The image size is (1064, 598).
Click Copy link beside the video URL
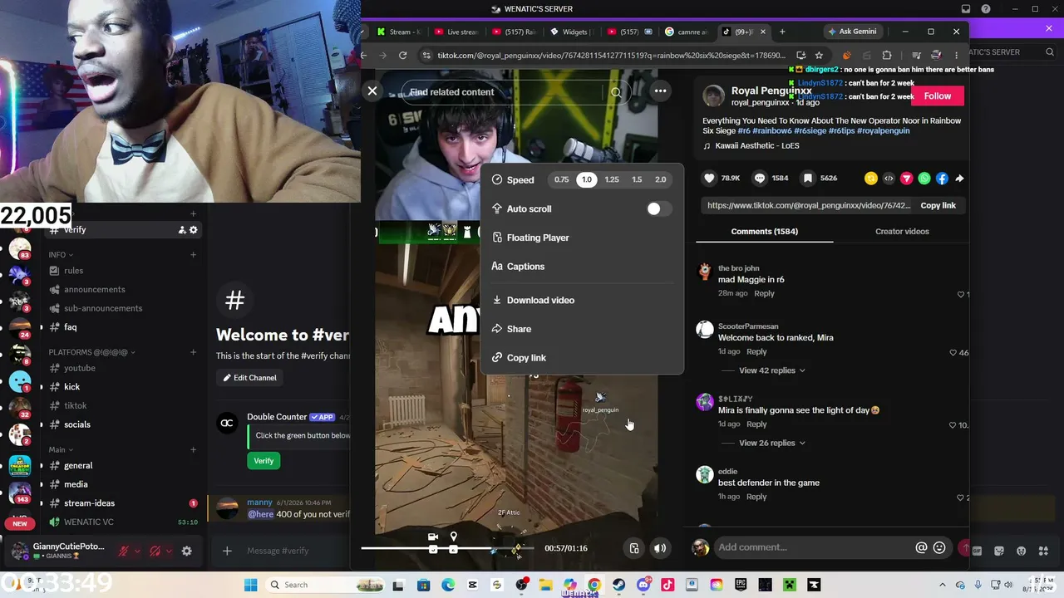pos(938,205)
